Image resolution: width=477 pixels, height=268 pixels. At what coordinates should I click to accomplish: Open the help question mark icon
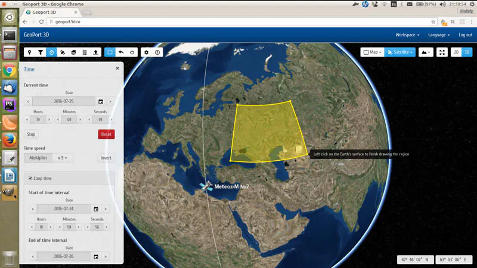point(157,52)
